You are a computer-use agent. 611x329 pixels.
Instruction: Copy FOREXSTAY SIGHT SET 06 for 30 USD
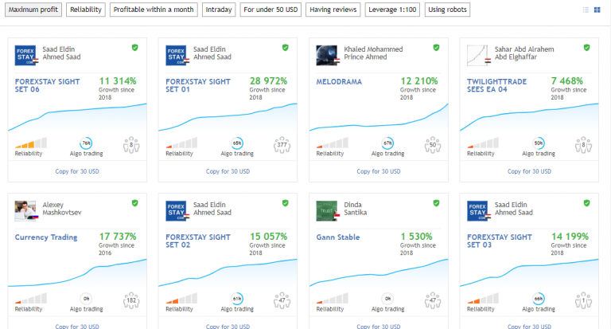coord(77,171)
